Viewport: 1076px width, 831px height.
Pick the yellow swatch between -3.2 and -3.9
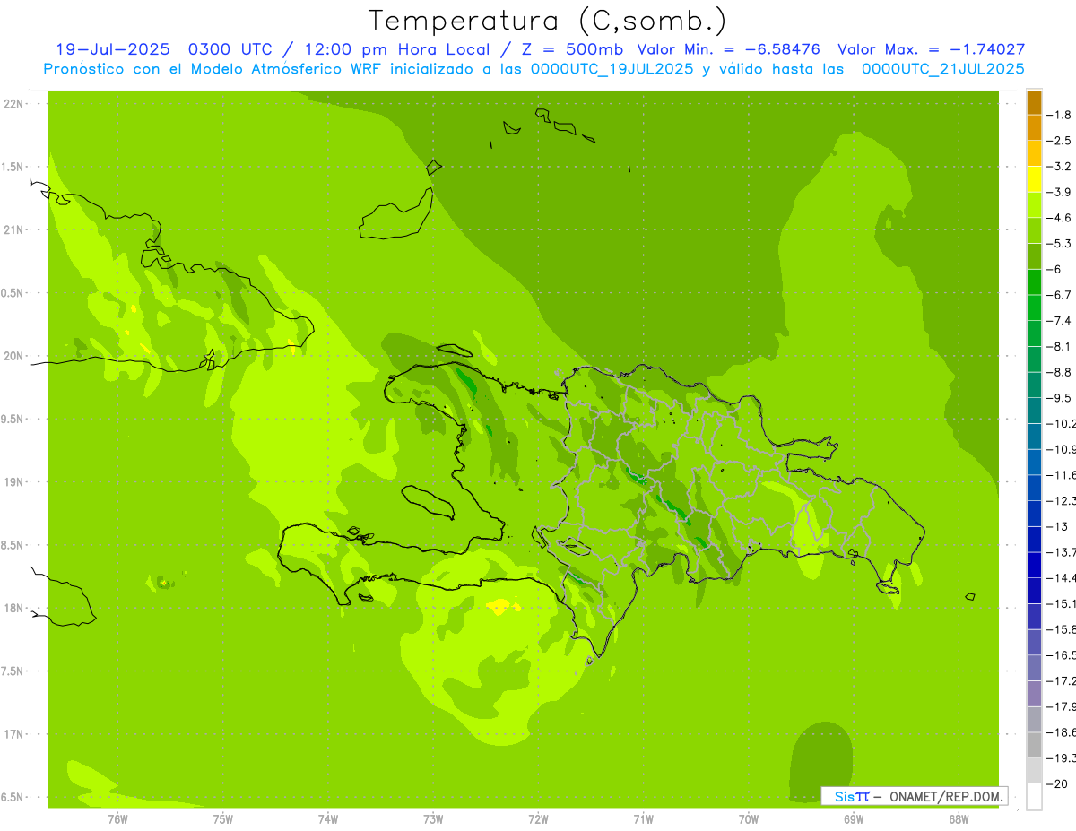1034,179
